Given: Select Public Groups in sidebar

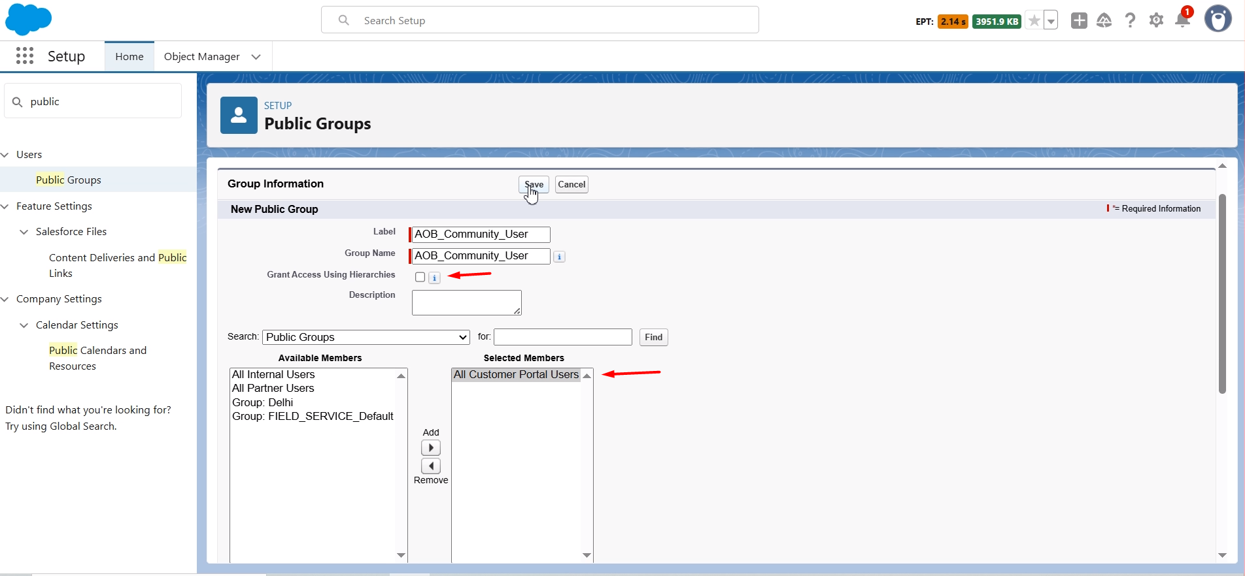Looking at the screenshot, I should point(69,180).
